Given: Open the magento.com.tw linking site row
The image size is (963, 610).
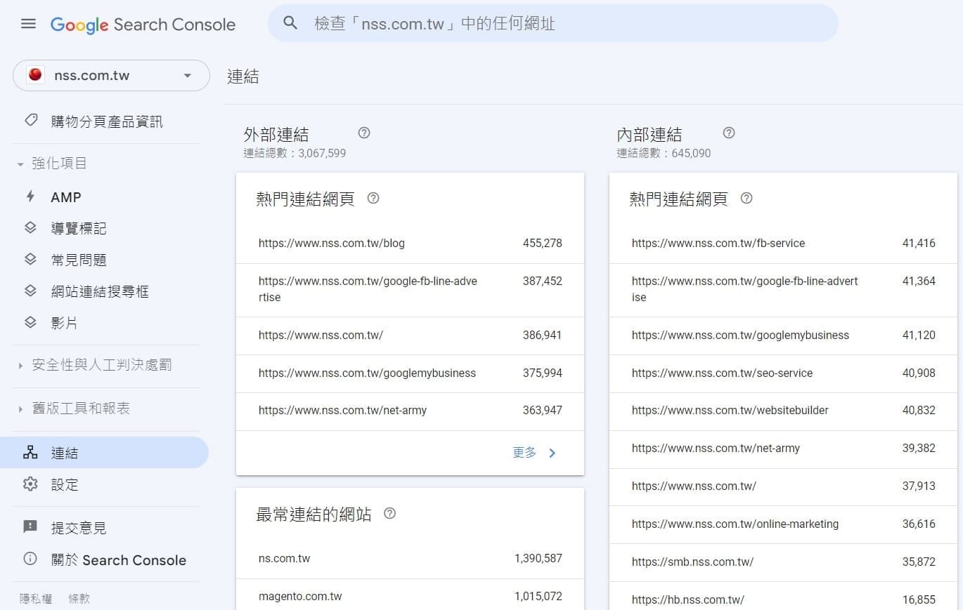Looking at the screenshot, I should click(x=410, y=595).
